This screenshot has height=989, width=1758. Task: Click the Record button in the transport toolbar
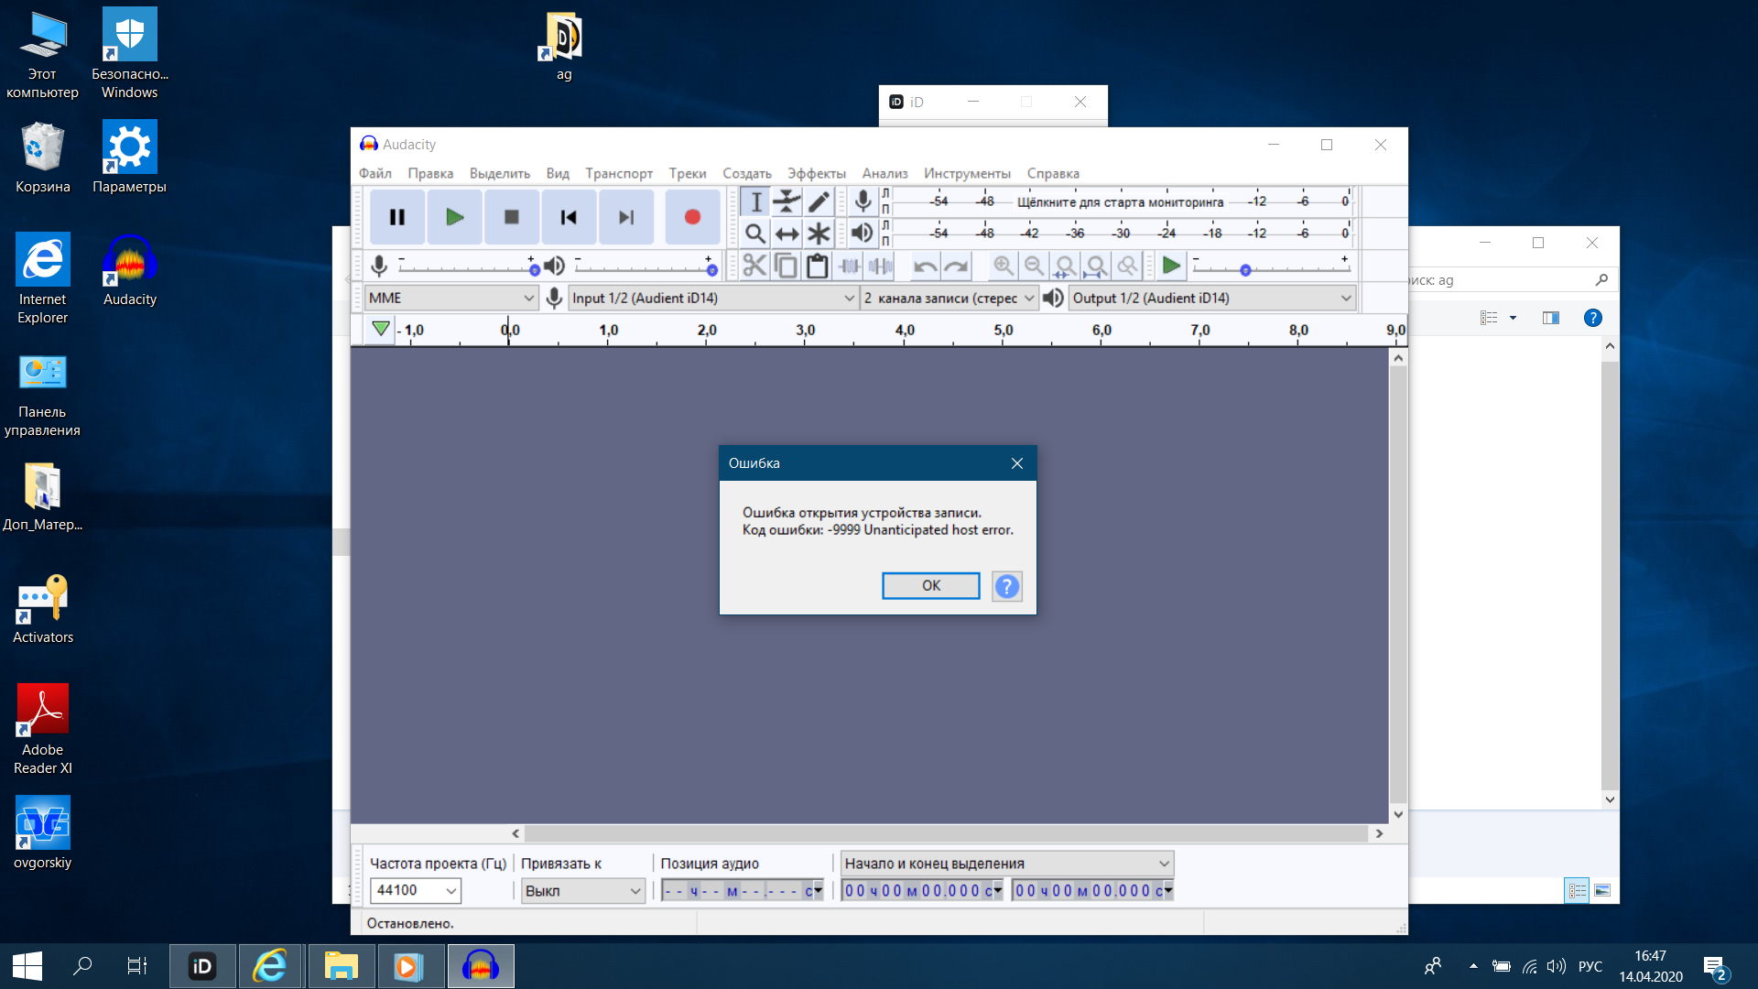tap(692, 217)
